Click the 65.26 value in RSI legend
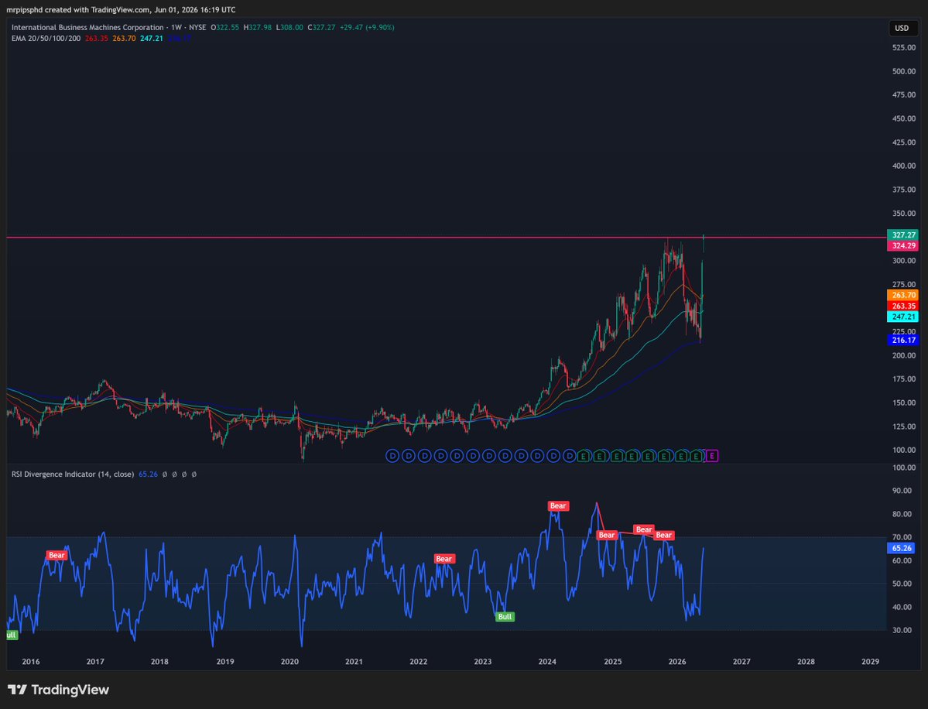 148,474
